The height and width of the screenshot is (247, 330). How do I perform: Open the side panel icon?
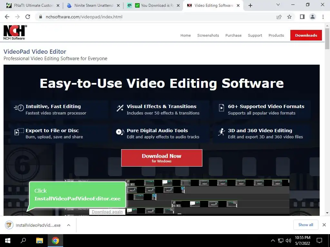pos(302,17)
